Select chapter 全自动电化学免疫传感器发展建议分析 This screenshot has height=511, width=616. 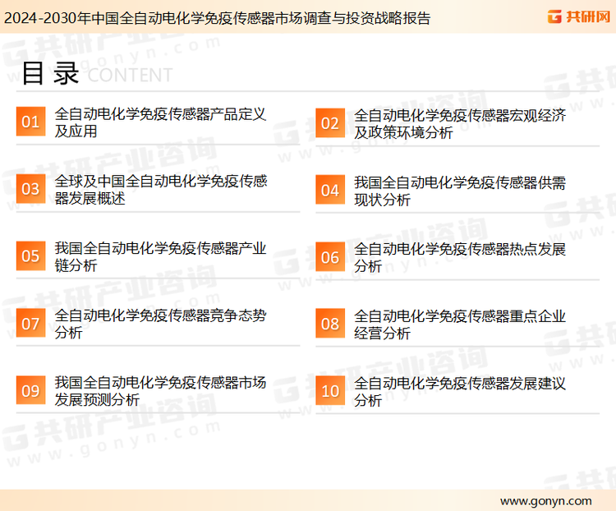460,392
